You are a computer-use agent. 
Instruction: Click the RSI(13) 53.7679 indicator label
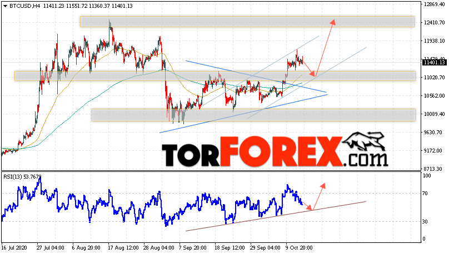click(x=22, y=177)
